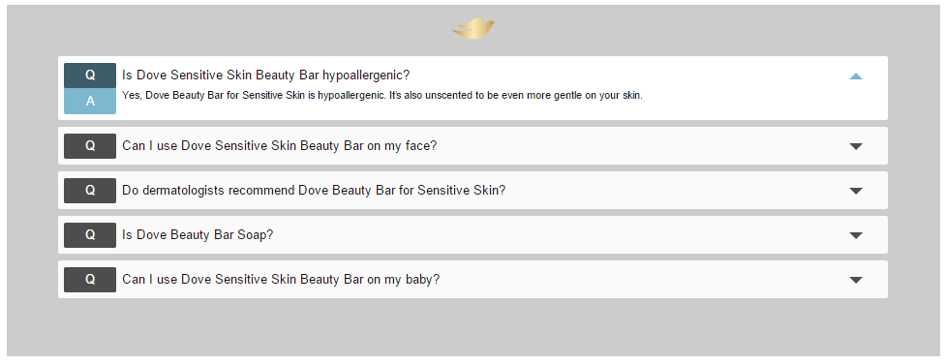Click the Q badge for the dermatologists question
This screenshot has width=946, height=364.
(90, 190)
